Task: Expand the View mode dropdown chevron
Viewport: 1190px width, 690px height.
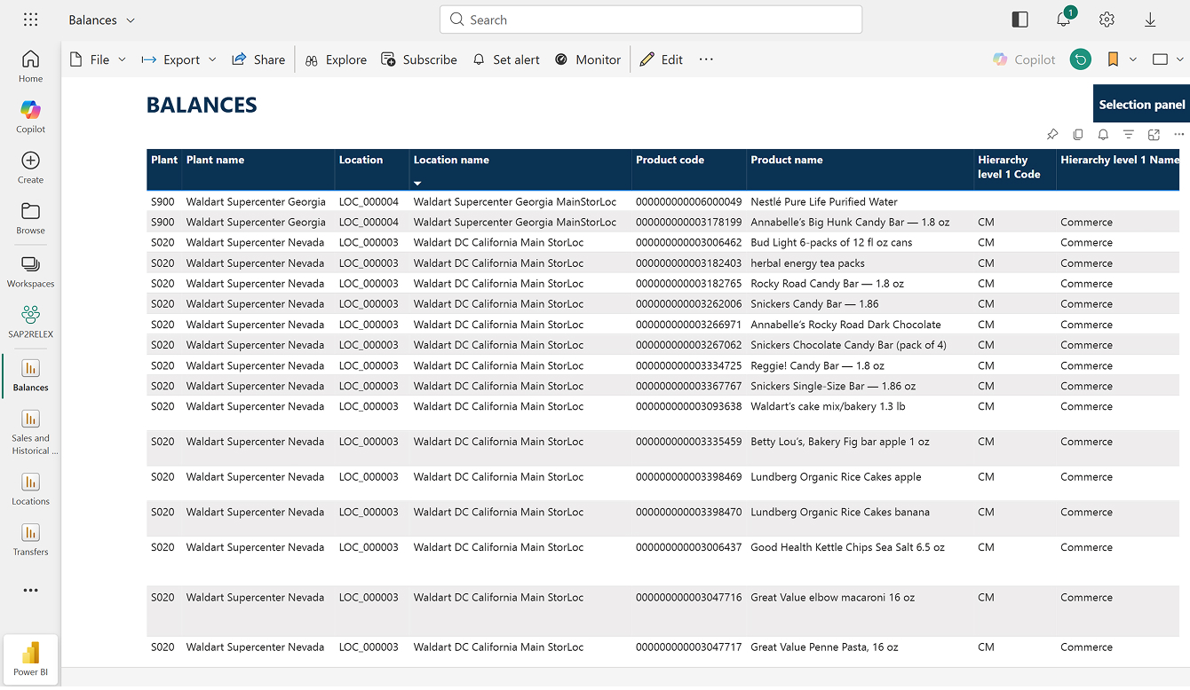Action: tap(1180, 59)
